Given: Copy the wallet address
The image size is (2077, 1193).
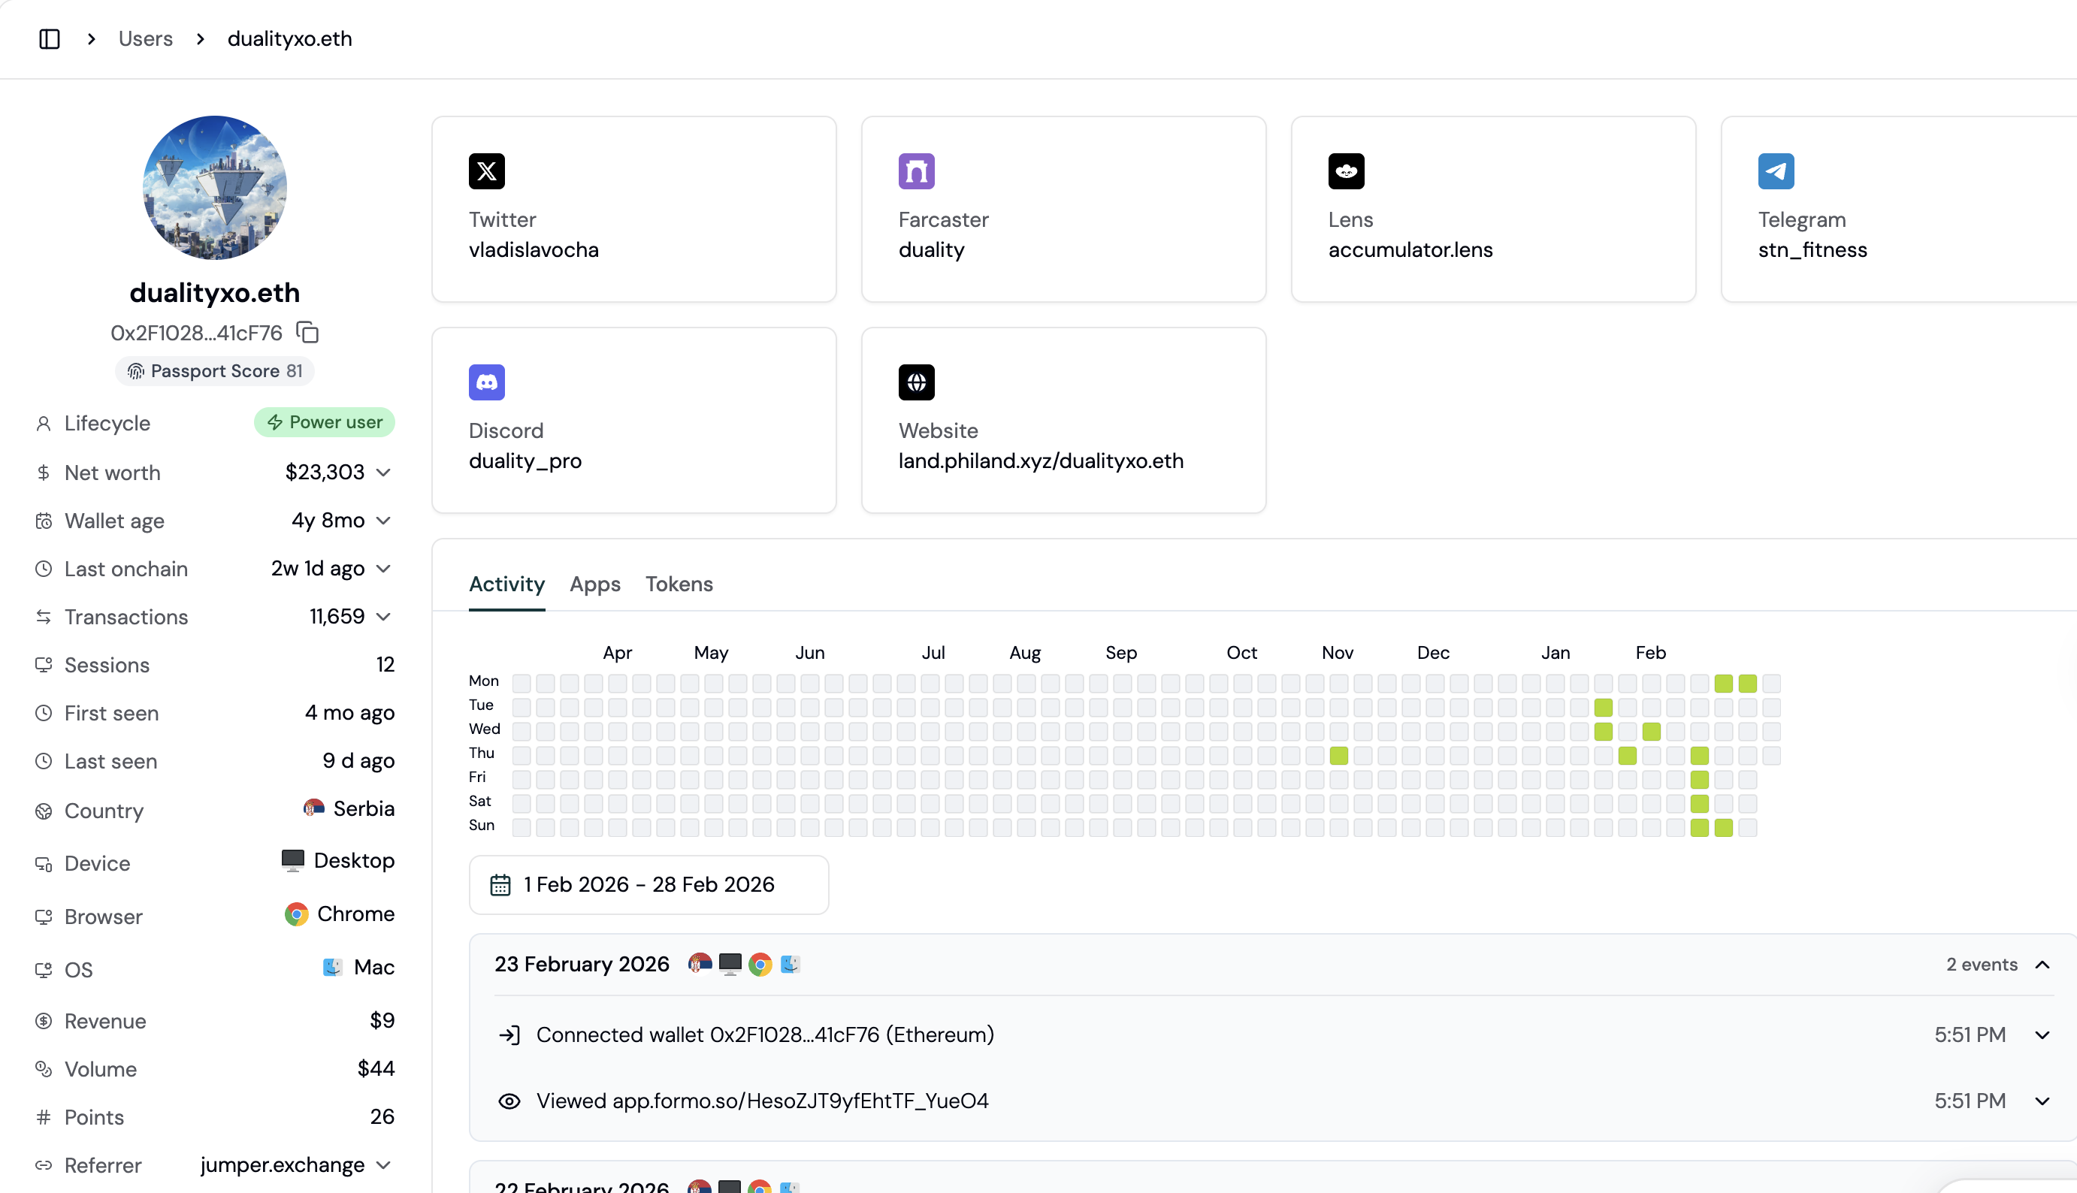Looking at the screenshot, I should pyautogui.click(x=308, y=333).
